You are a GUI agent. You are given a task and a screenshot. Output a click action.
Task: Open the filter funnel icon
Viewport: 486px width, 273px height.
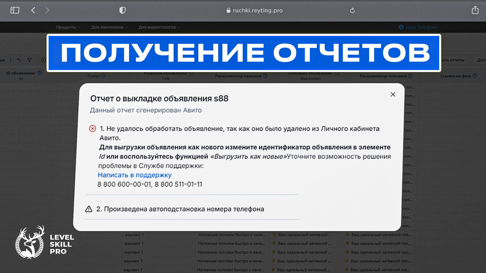[29, 60]
